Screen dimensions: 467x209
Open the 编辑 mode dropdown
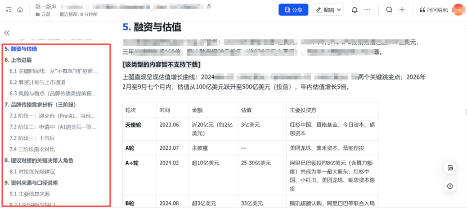pos(328,10)
